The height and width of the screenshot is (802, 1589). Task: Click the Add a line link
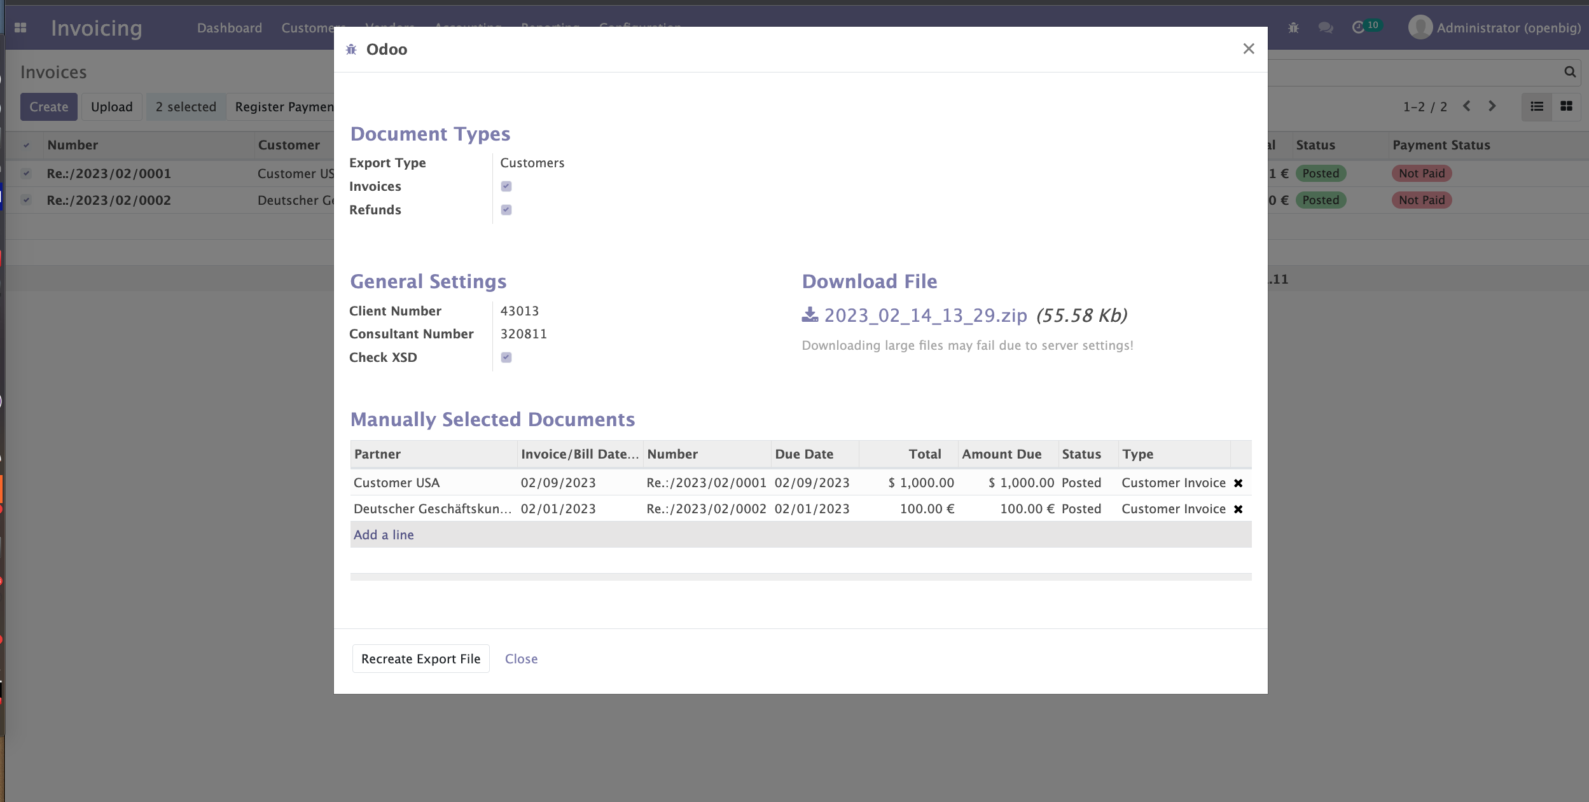(384, 534)
